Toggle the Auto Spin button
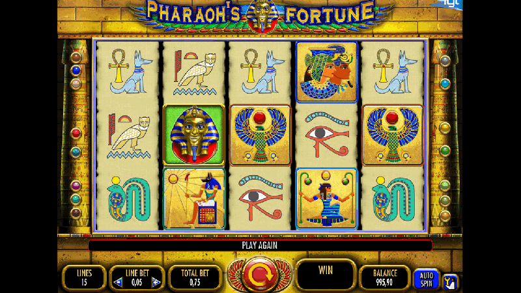 point(427,279)
